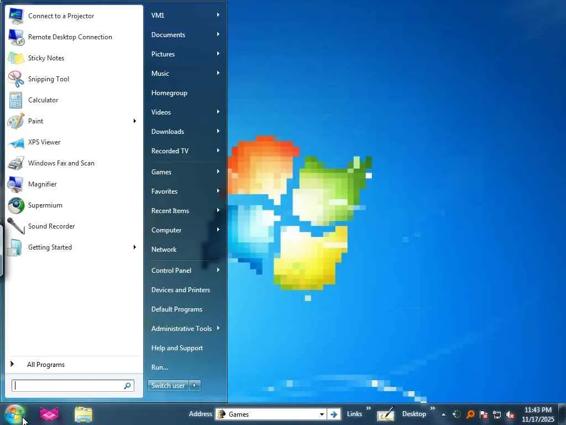
Task: Open the Games menu item
Action: (x=186, y=172)
